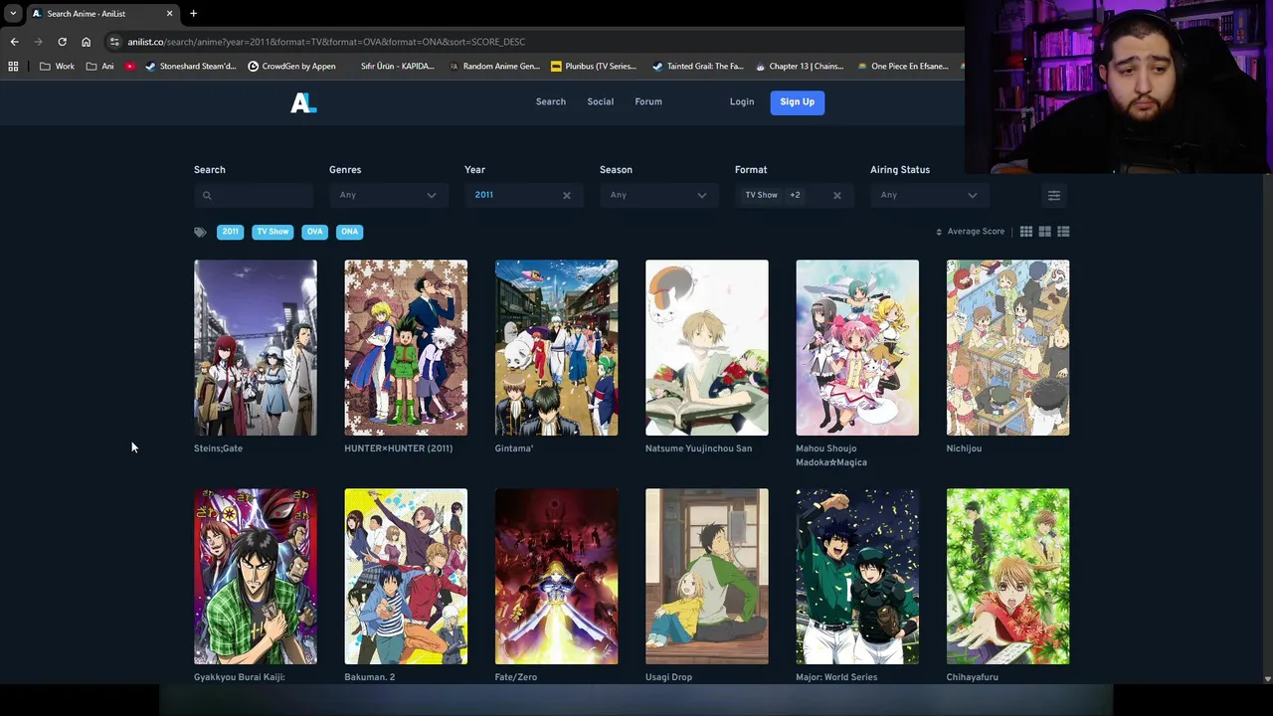
Task: Open the Random Anime Gen bookmark
Action: 494,67
